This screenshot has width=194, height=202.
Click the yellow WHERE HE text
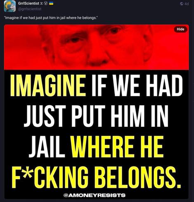coord(118,147)
